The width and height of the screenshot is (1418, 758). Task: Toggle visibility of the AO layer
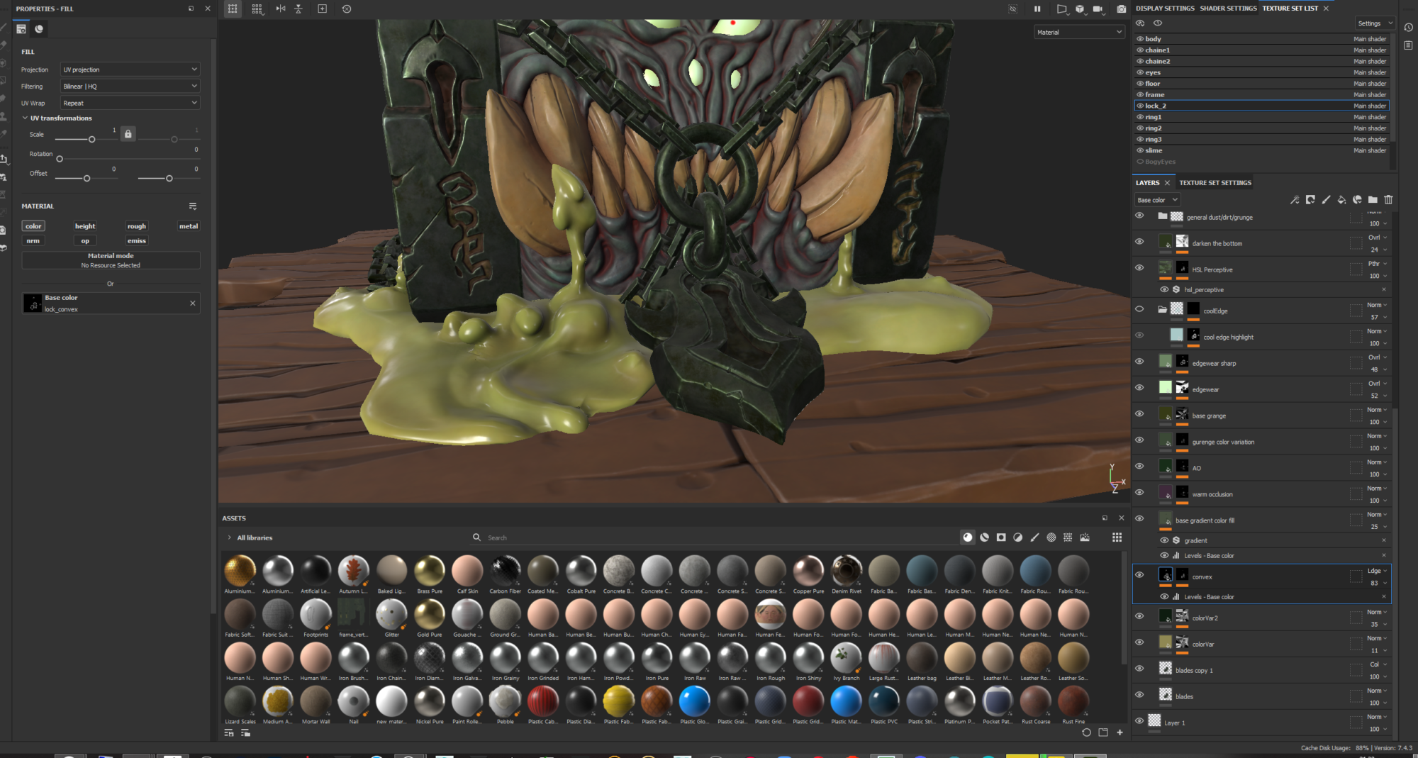[x=1139, y=467]
